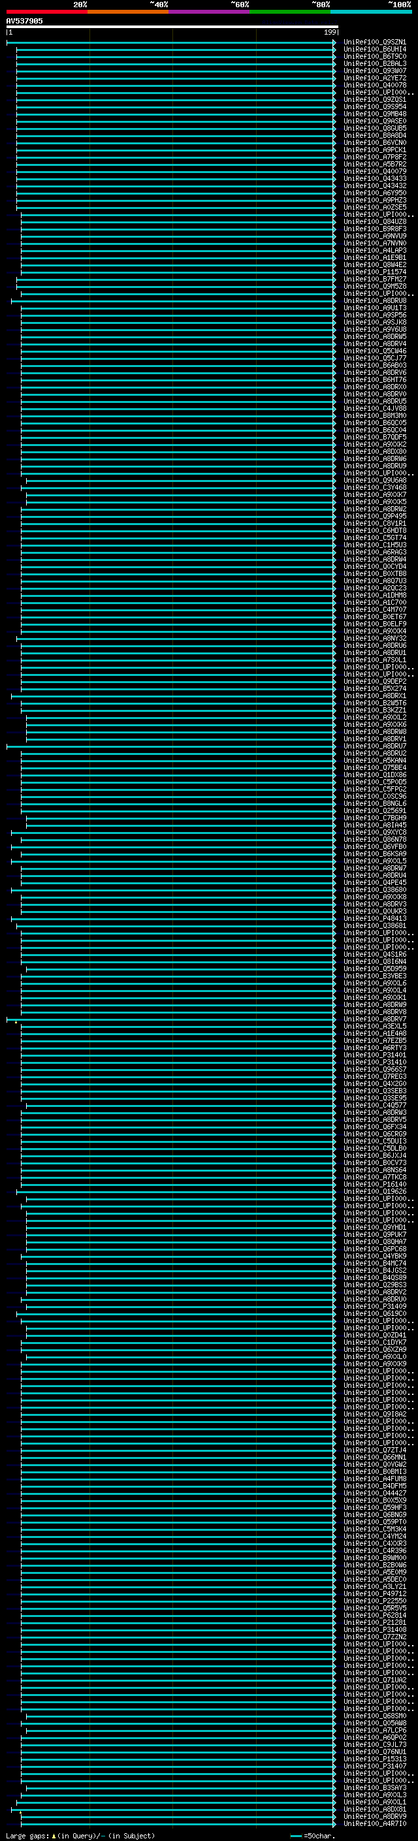Select the UniRef100_Q68SM0 label

pos(375,1716)
